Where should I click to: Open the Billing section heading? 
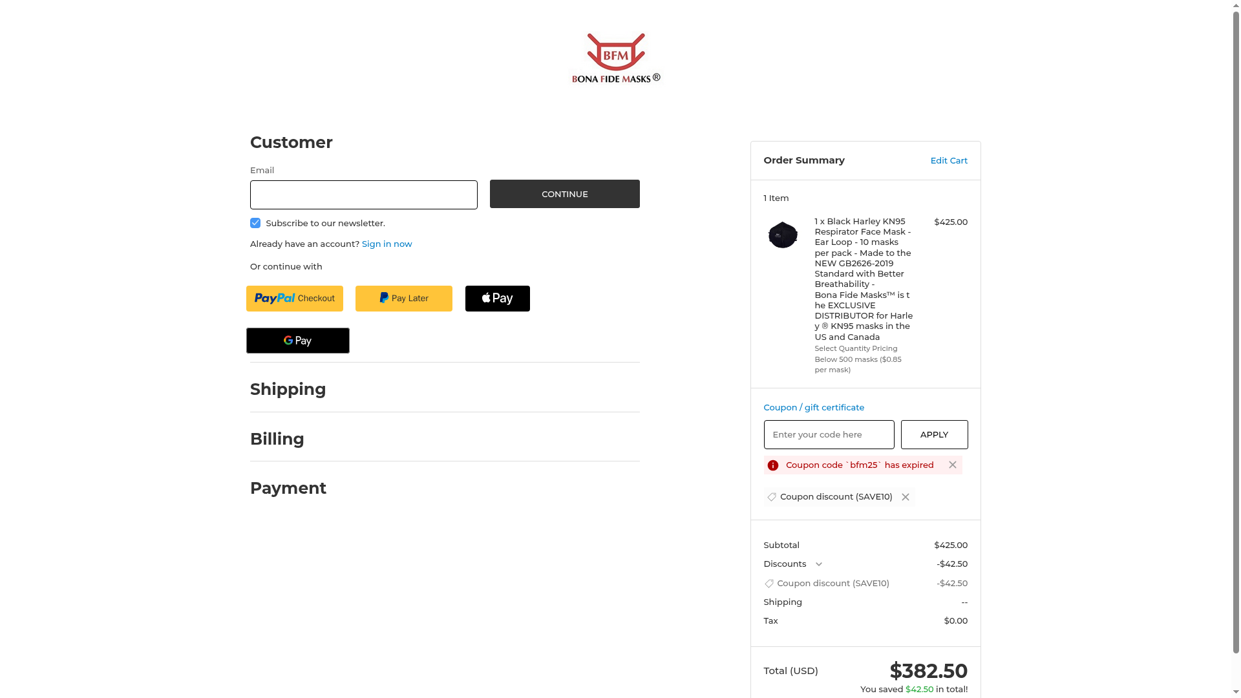(x=277, y=439)
